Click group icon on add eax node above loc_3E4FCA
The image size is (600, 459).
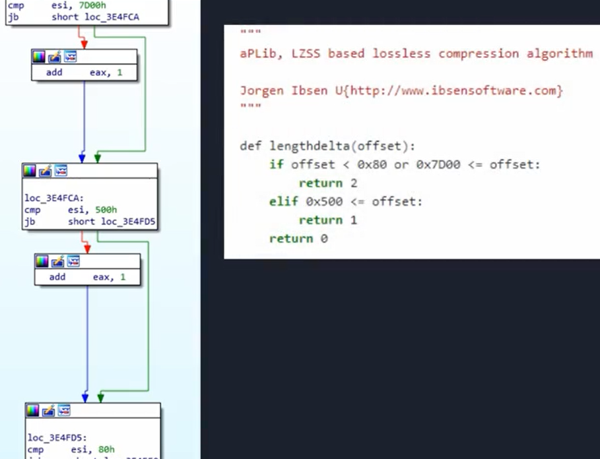pos(69,57)
